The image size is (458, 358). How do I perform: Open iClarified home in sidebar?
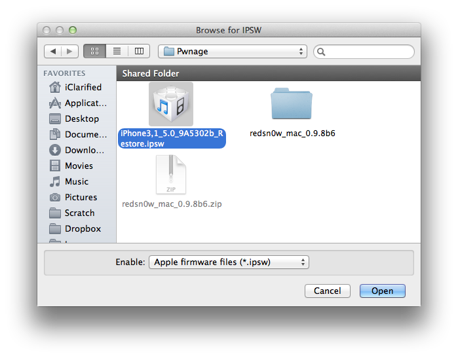click(x=75, y=87)
